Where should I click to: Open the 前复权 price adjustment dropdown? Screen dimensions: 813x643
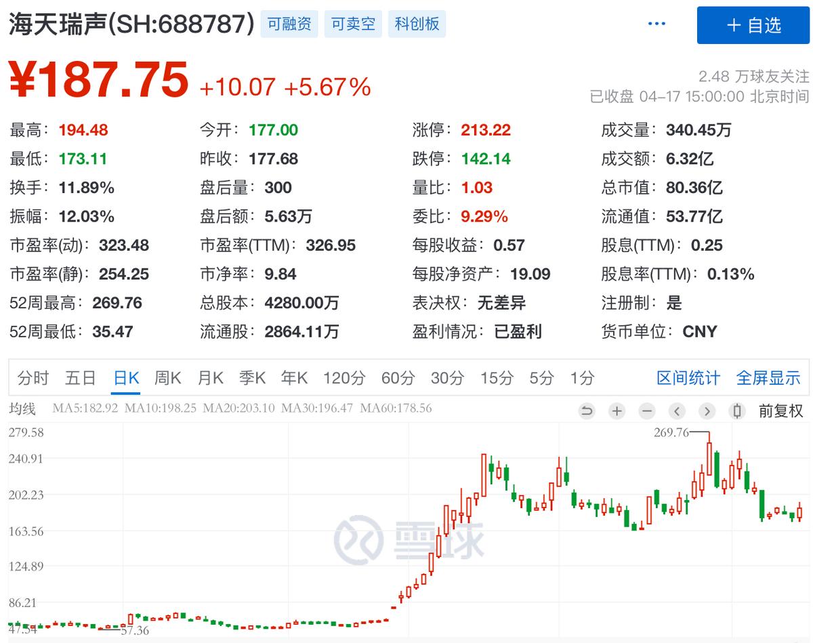pyautogui.click(x=780, y=411)
